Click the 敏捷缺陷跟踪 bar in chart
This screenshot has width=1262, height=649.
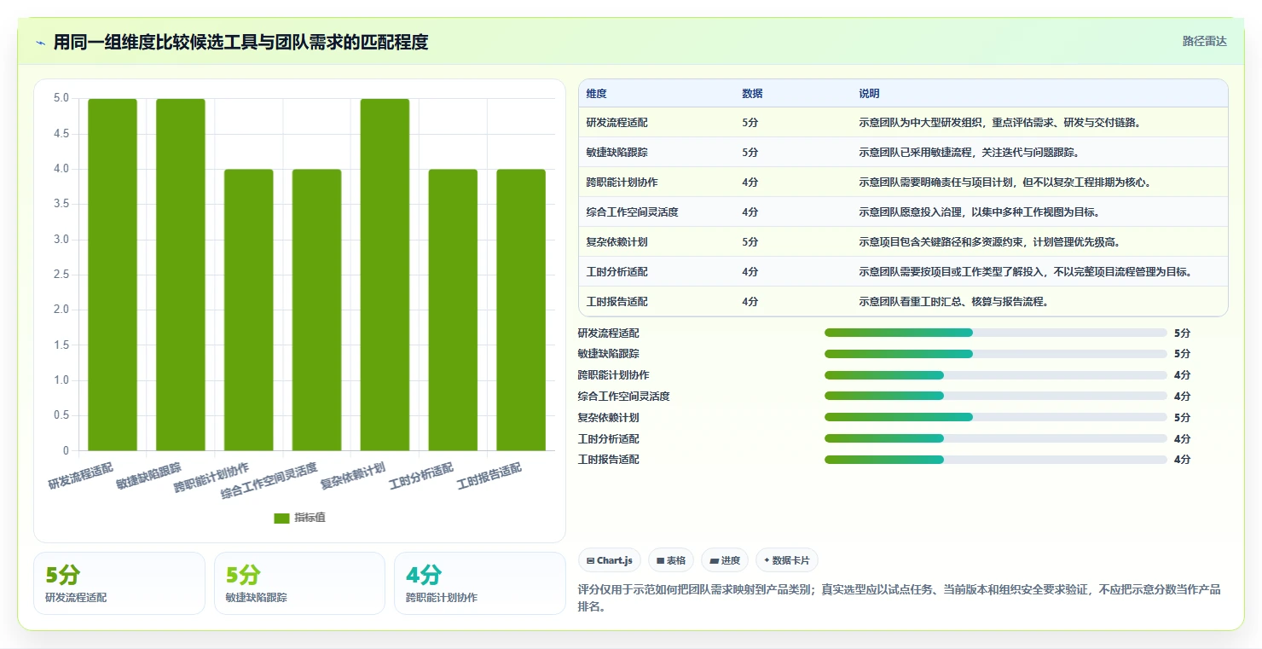click(x=181, y=275)
